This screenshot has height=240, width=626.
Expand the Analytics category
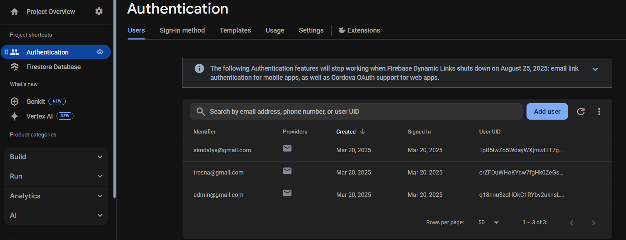[x=56, y=196]
